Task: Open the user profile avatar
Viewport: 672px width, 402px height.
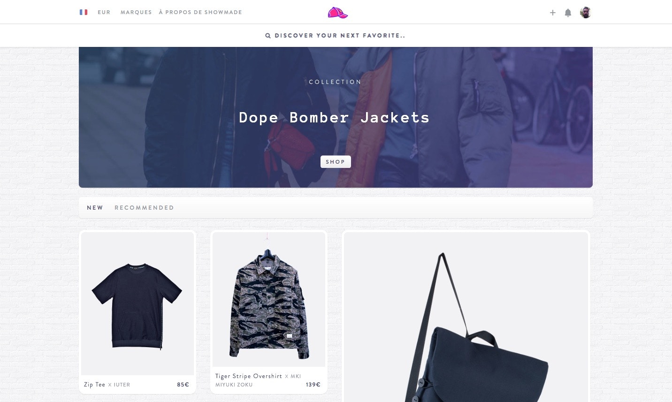Action: coord(585,13)
